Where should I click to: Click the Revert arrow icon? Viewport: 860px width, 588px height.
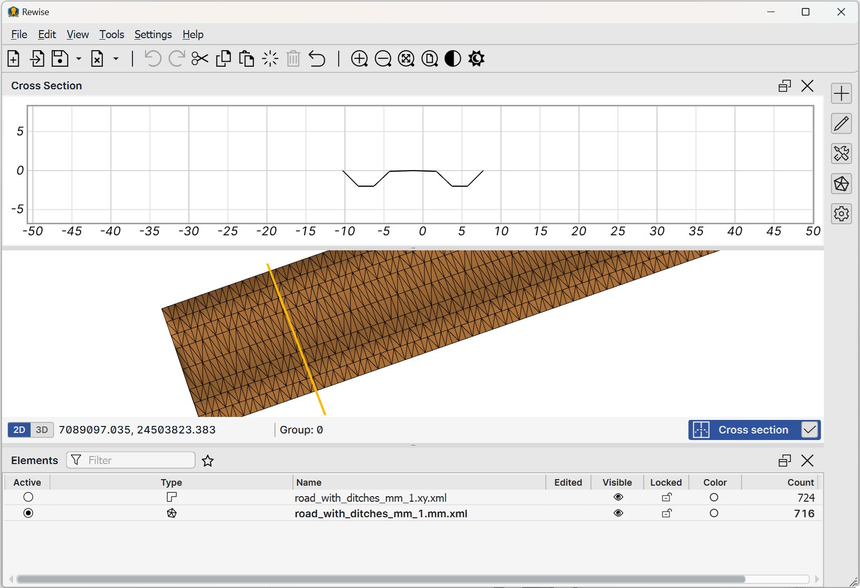point(317,59)
